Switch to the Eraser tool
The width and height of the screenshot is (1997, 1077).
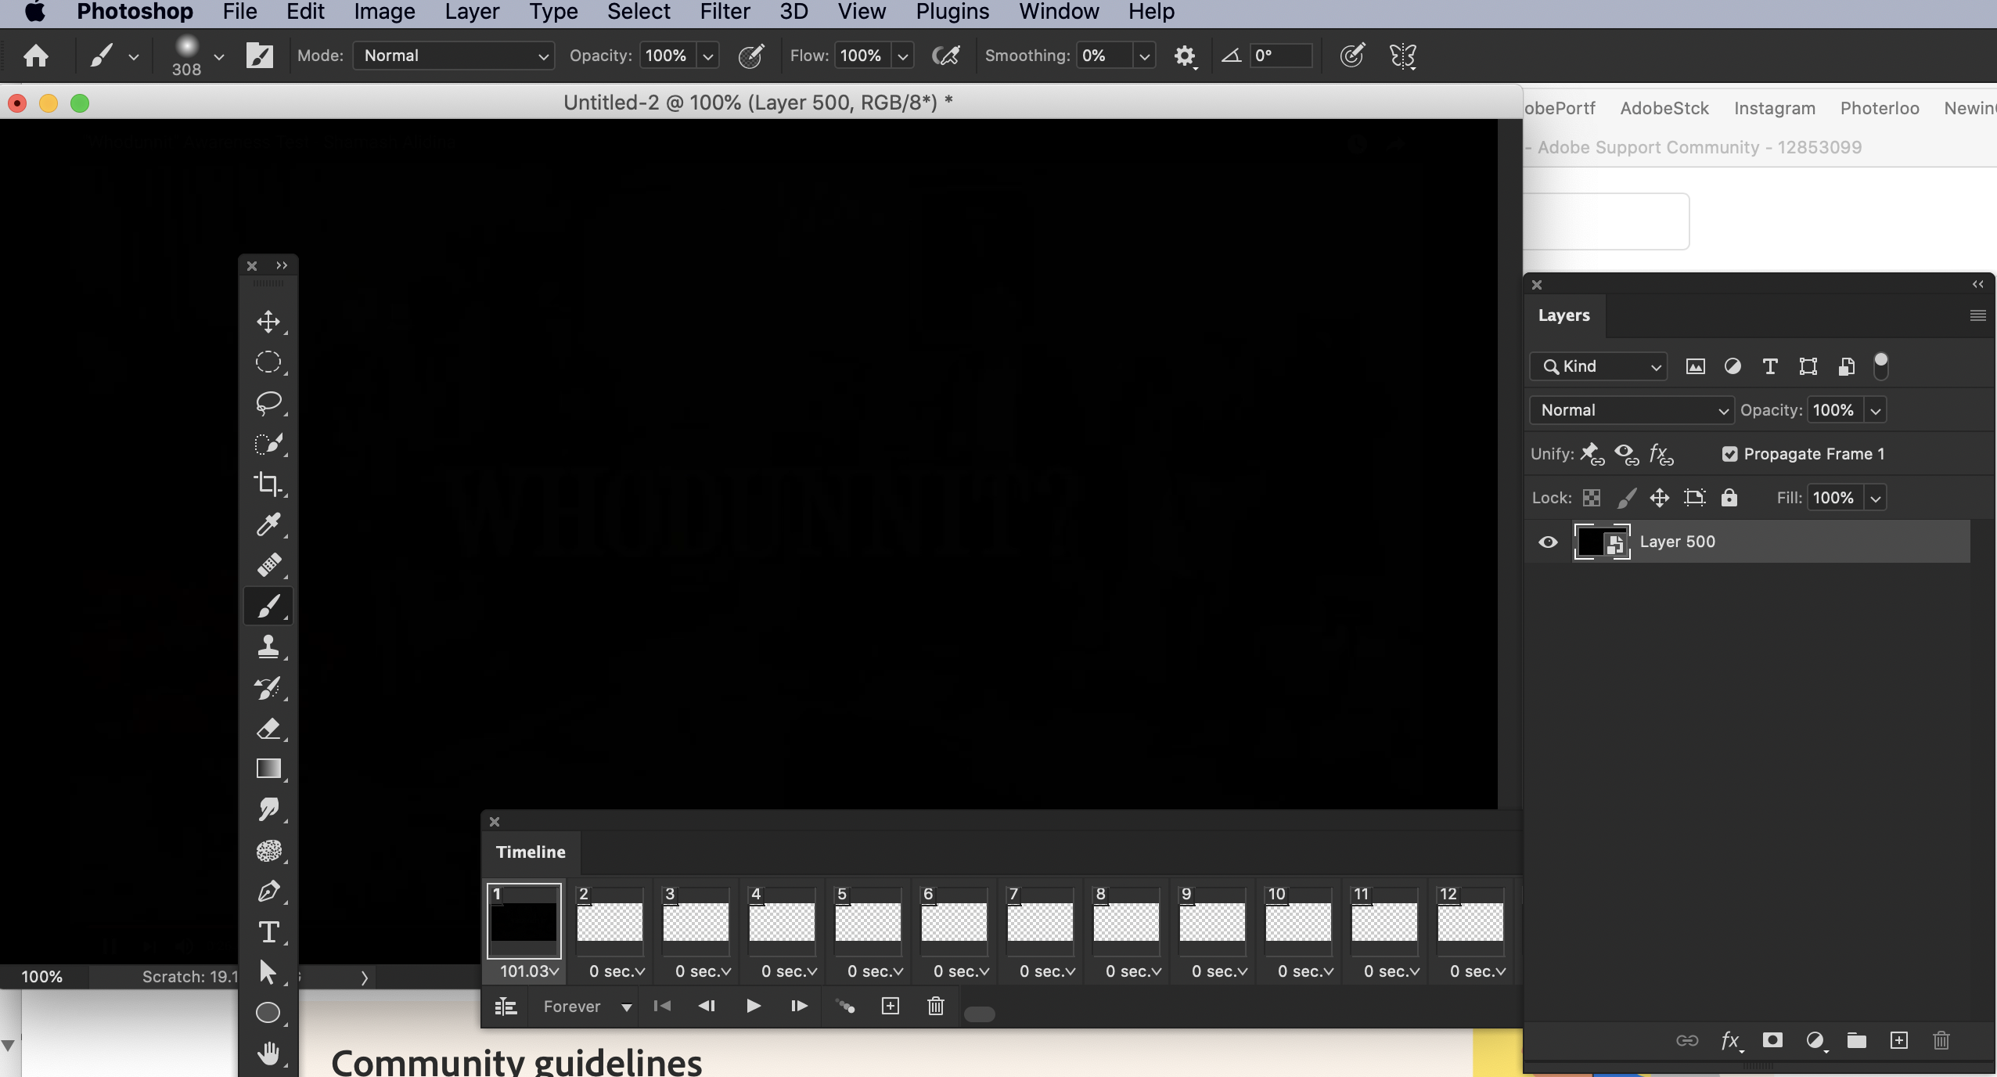pos(268,728)
